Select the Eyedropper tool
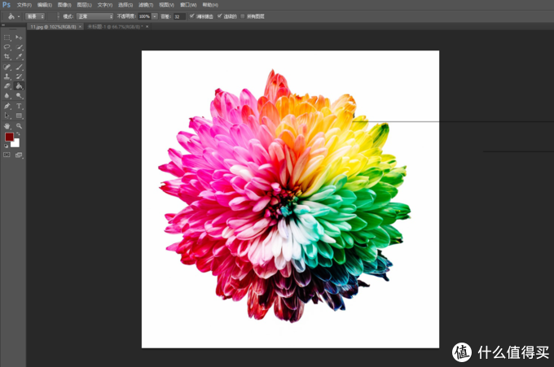Screen dimensions: 554x367 [19, 56]
